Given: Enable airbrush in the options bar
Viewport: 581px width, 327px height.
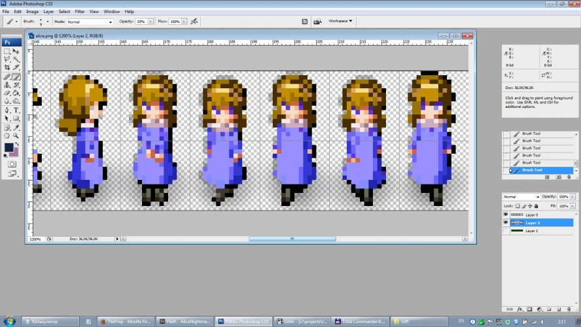Looking at the screenshot, I should click(x=194, y=22).
